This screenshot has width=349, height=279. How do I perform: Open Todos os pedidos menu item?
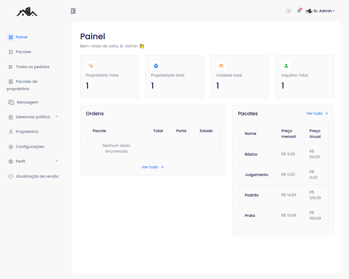(x=32, y=67)
